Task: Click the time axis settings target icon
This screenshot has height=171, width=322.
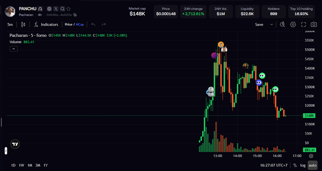Action: pyautogui.click(x=311, y=156)
